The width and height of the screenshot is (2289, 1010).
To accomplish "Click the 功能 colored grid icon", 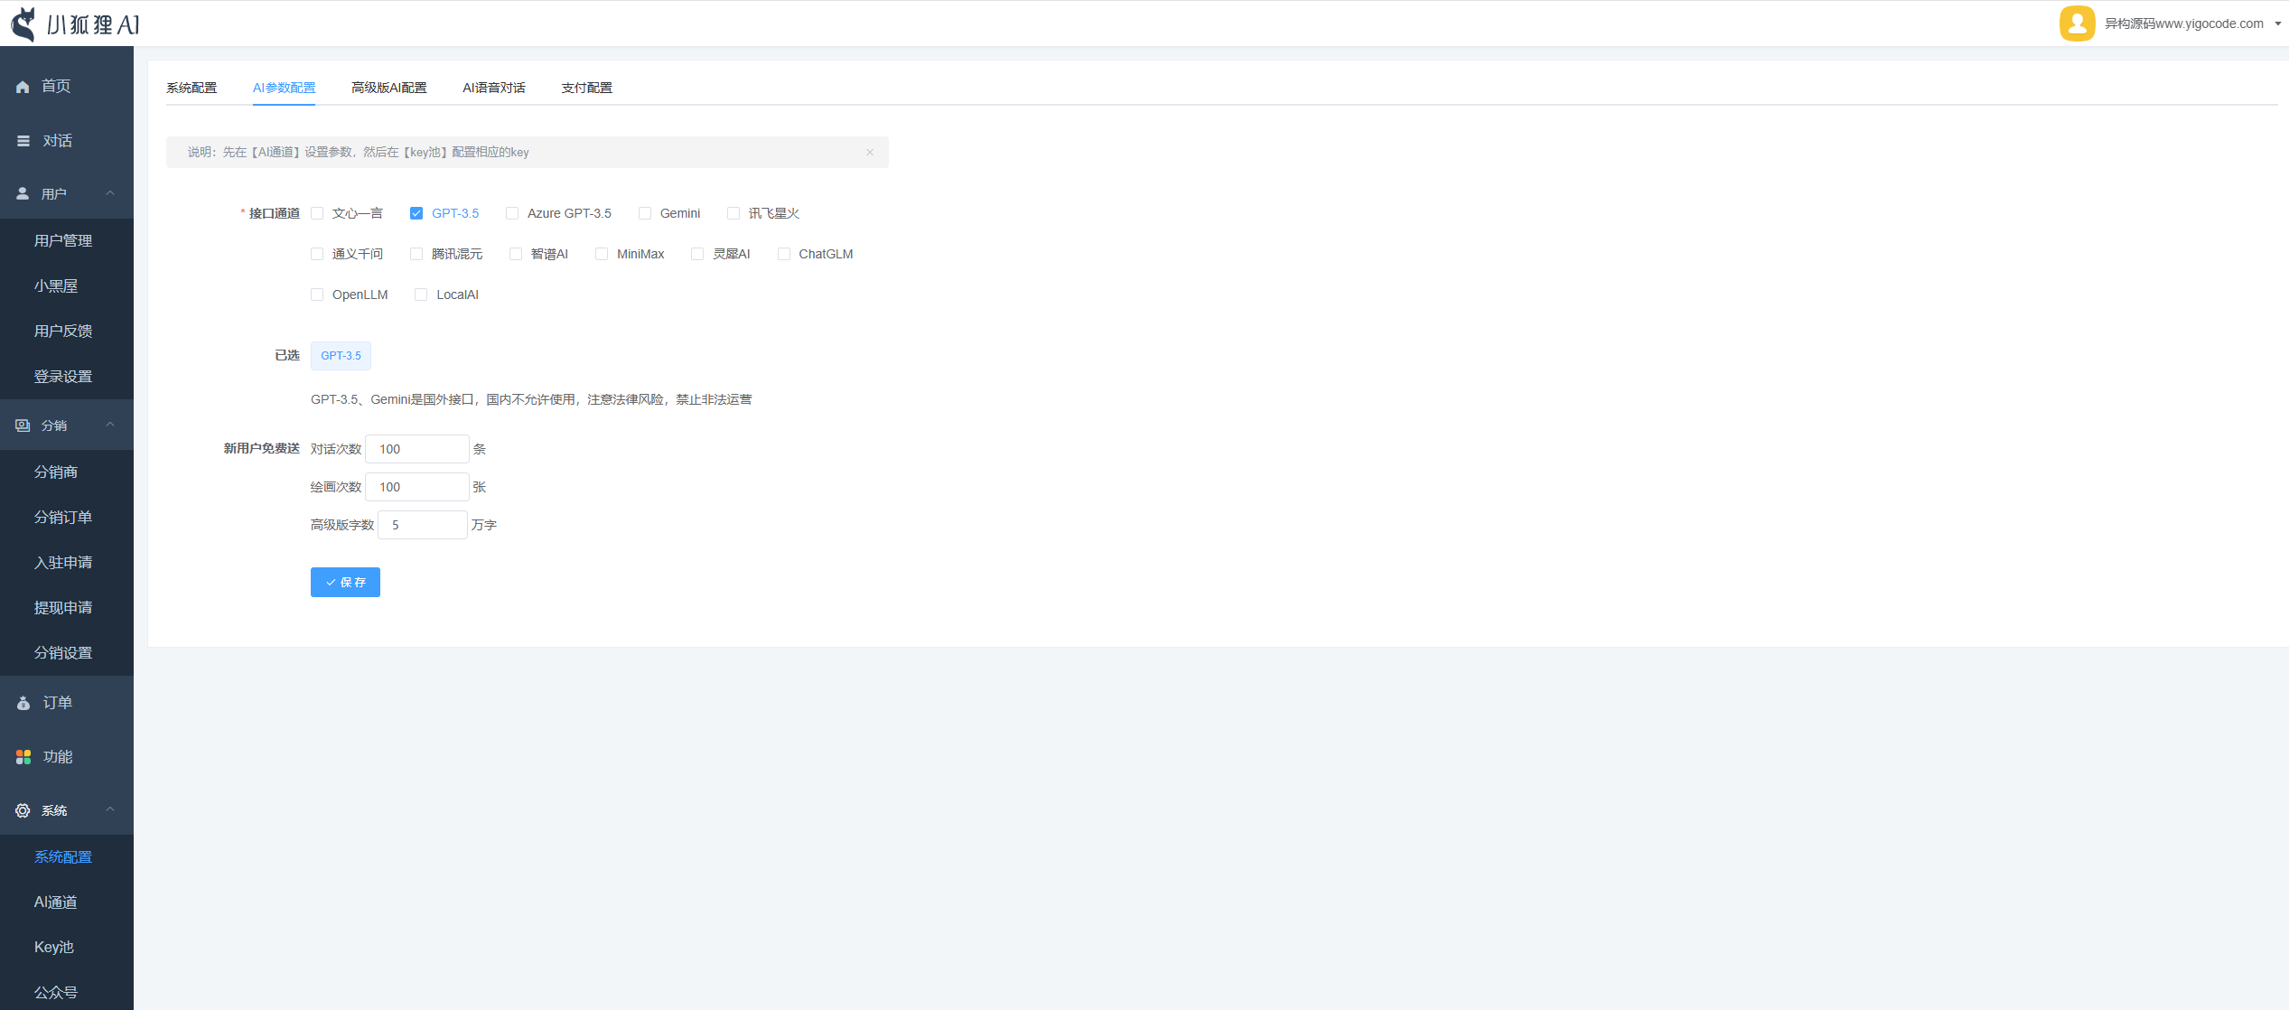I will 23,757.
